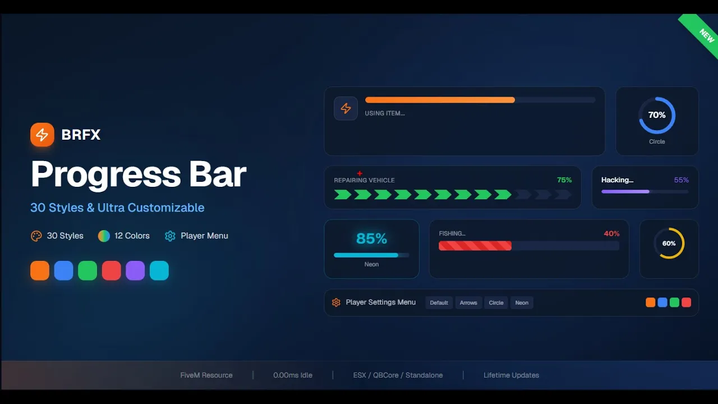Click the BRFX brand name
Viewport: 718px width, 404px height.
(81, 135)
